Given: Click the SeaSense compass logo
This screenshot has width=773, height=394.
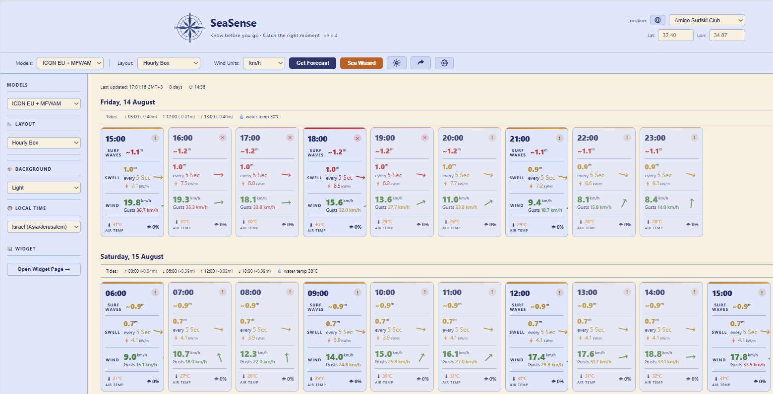Looking at the screenshot, I should click(x=189, y=28).
